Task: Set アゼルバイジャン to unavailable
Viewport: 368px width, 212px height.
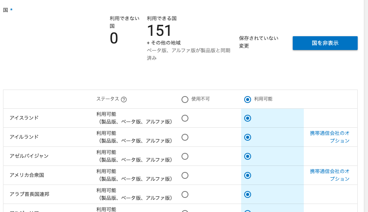Action: 185,156
